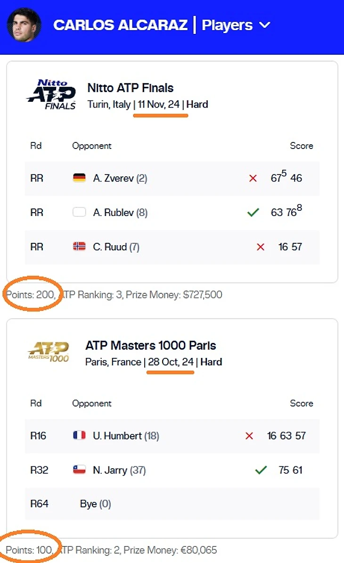This screenshot has width=344, height=563.
Task: Open the Nitto ATP Finals tournament title
Action: [131, 88]
